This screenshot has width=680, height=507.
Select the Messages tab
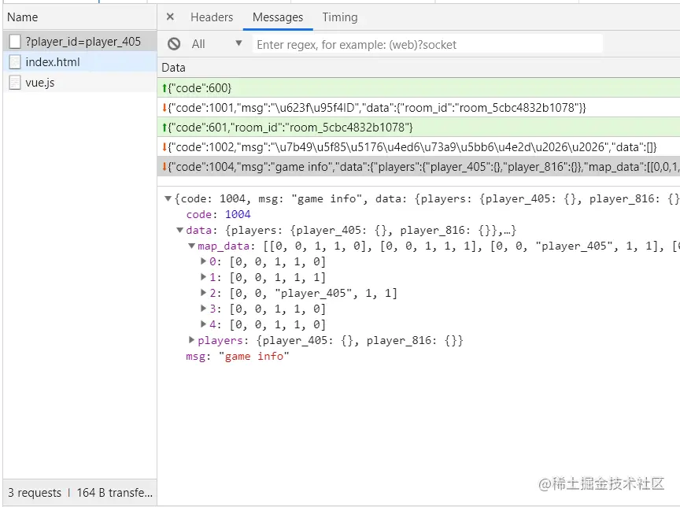coord(277,17)
